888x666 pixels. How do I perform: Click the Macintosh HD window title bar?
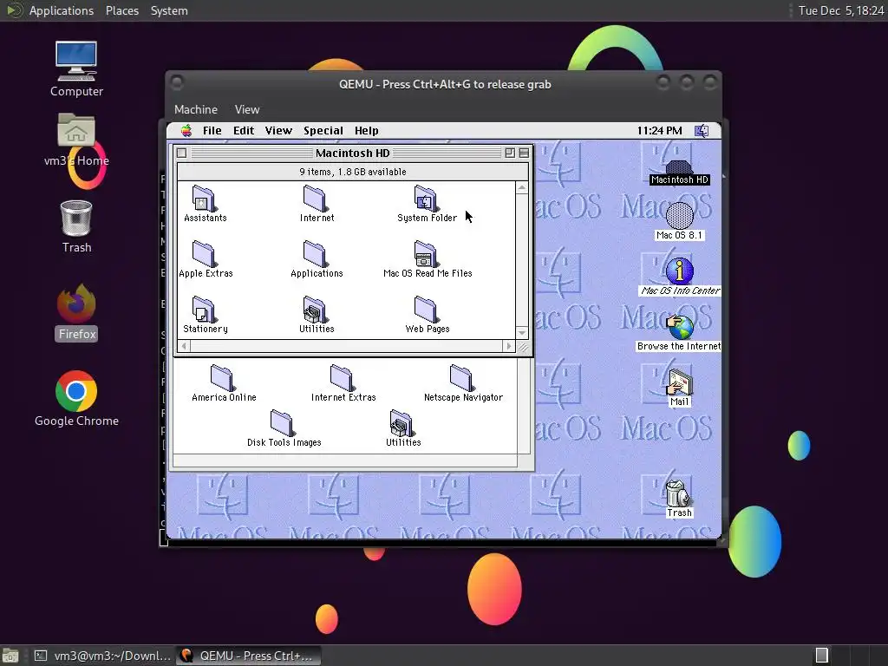click(x=352, y=153)
